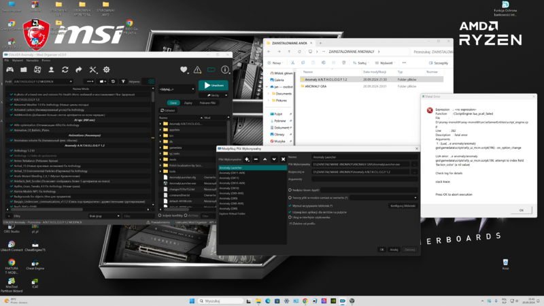Move executable down with down arrow icon

pyautogui.click(x=274, y=159)
